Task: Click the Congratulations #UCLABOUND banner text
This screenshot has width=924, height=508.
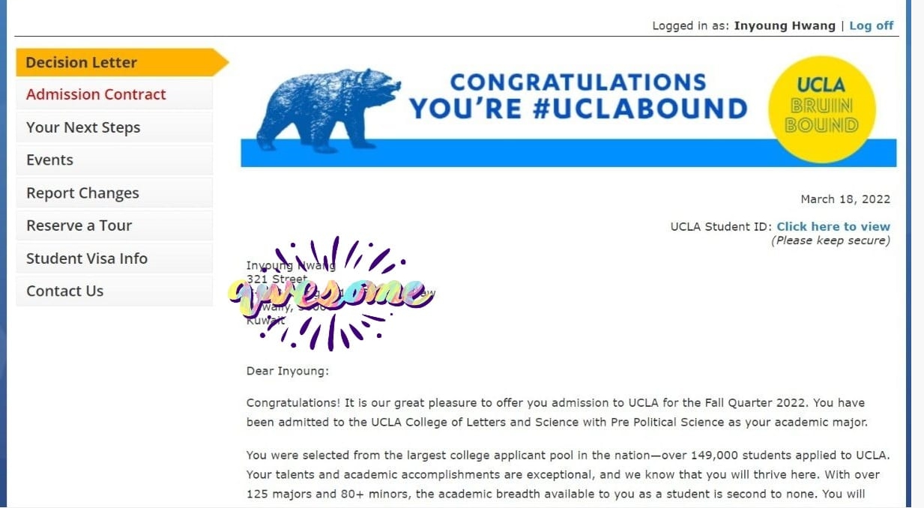Action: pos(578,96)
